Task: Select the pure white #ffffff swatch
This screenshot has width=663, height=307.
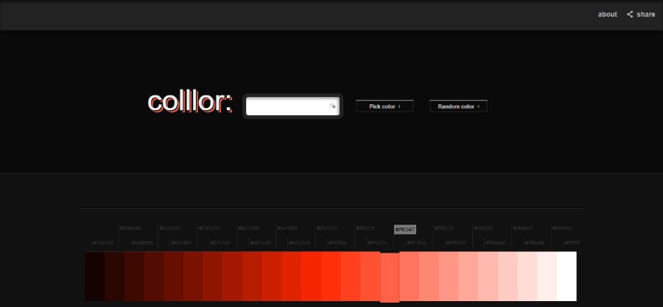Action: (x=566, y=276)
